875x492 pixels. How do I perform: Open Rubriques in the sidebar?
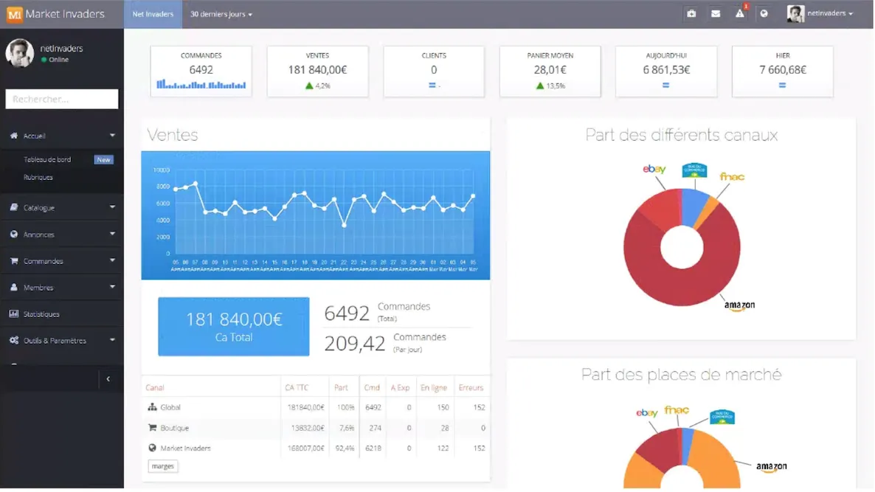coord(38,178)
